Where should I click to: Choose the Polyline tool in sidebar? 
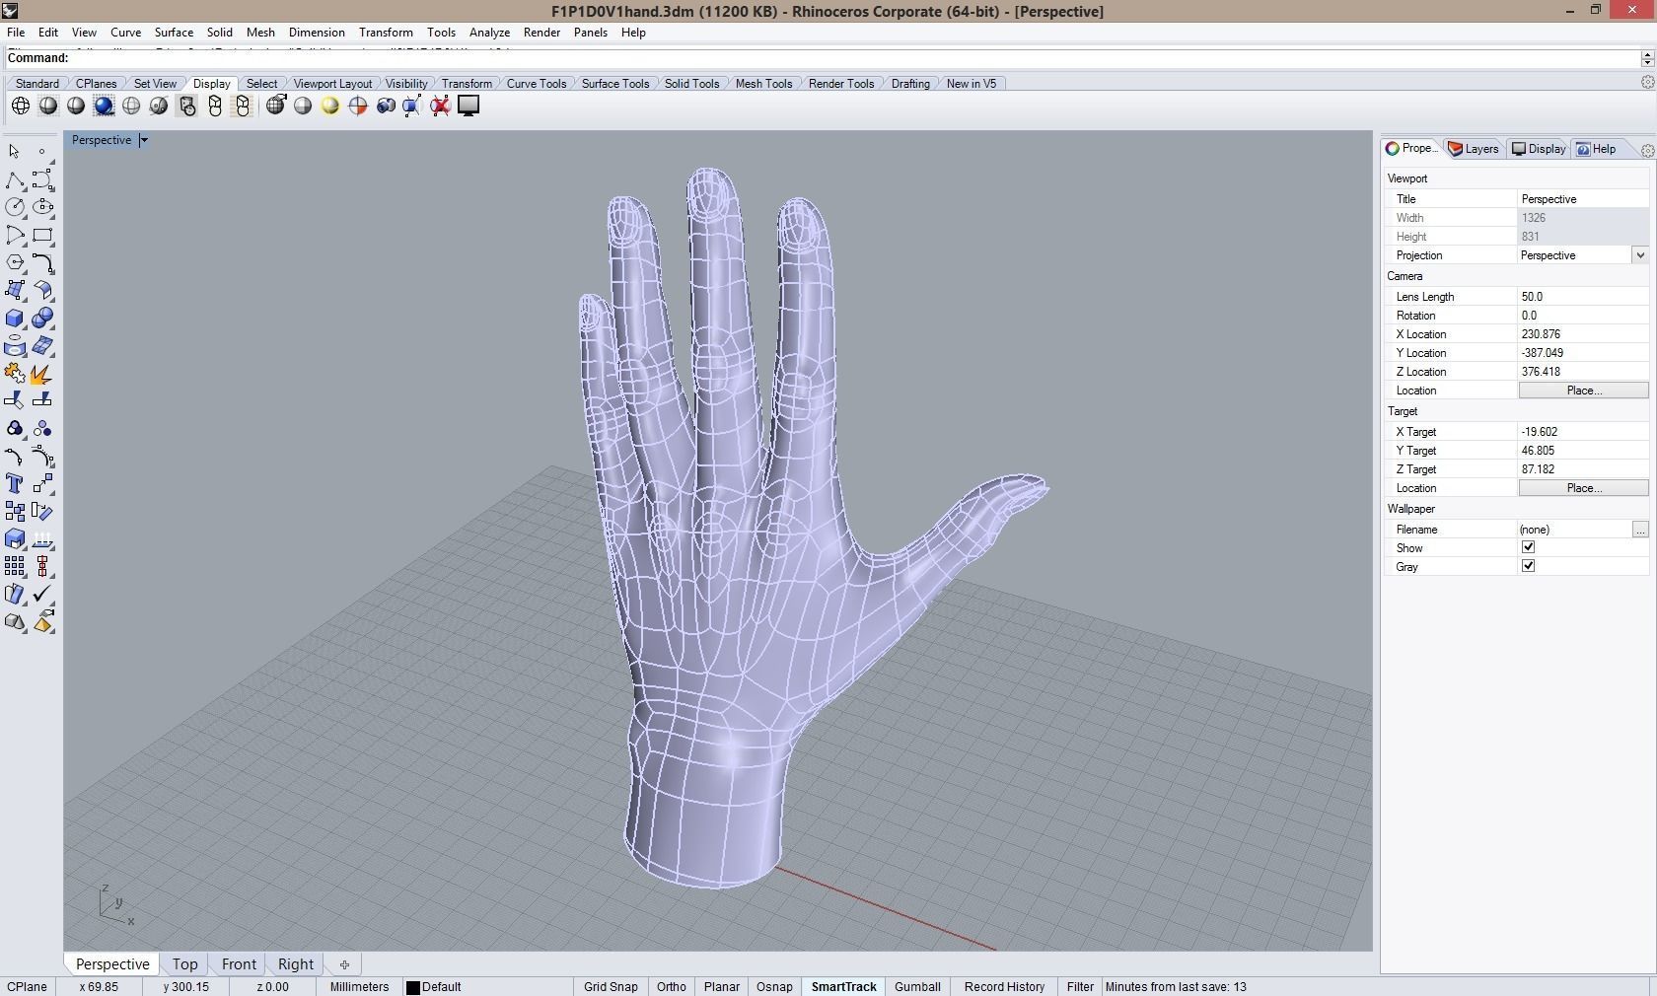pos(15,179)
